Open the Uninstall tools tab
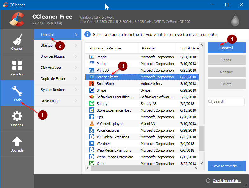 58,35
